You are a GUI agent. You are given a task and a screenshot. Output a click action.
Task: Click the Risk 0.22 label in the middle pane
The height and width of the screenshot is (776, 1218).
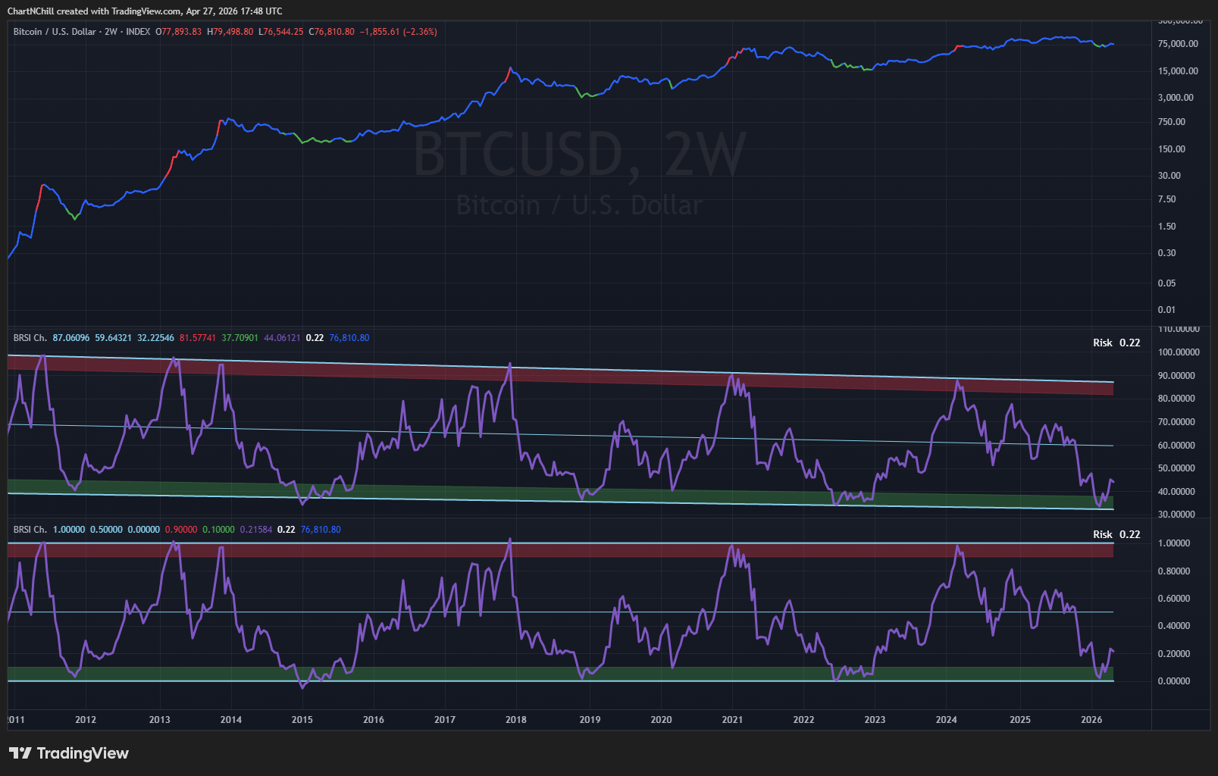[1116, 343]
